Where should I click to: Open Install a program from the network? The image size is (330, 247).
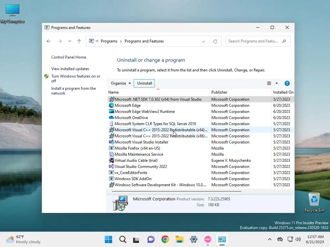[73, 91]
